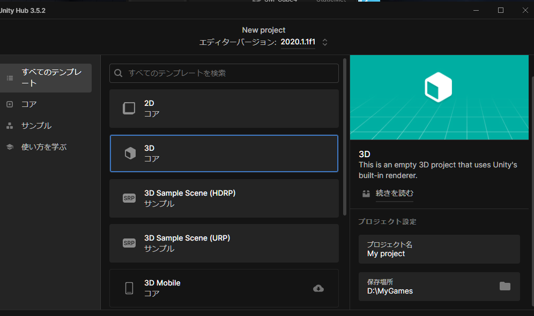This screenshot has width=534, height=316.
Task: Click the New project title text
Action: pos(264,30)
